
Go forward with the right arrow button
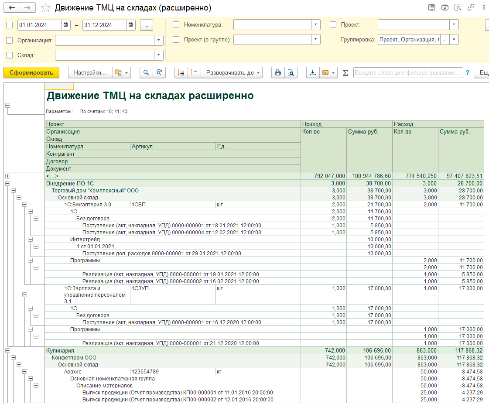[x=27, y=7]
